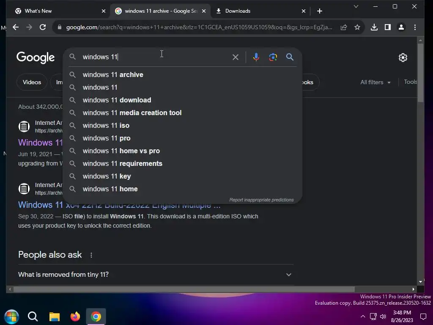Click the Chrome back arrow

(16, 27)
